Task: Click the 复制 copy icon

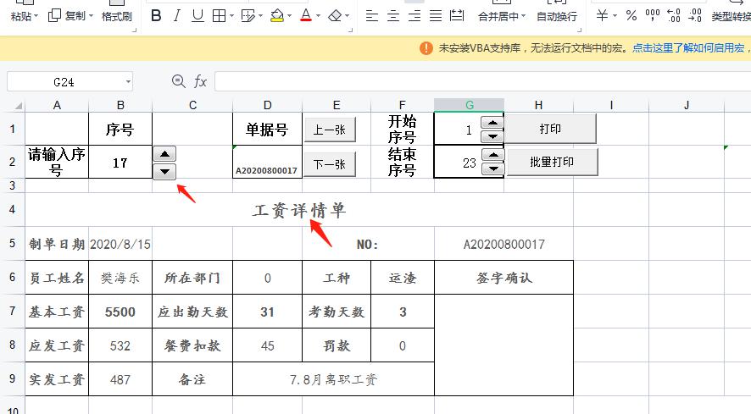Action: [54, 16]
